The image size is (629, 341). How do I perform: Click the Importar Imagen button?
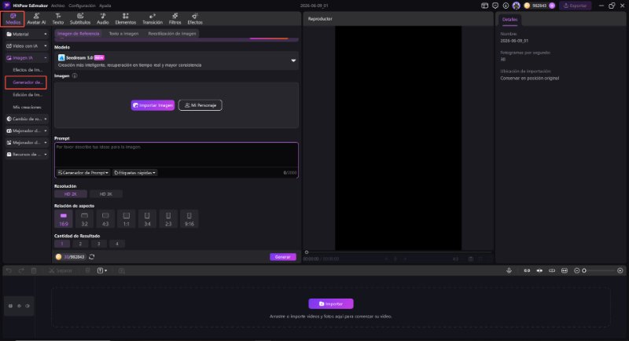click(153, 105)
